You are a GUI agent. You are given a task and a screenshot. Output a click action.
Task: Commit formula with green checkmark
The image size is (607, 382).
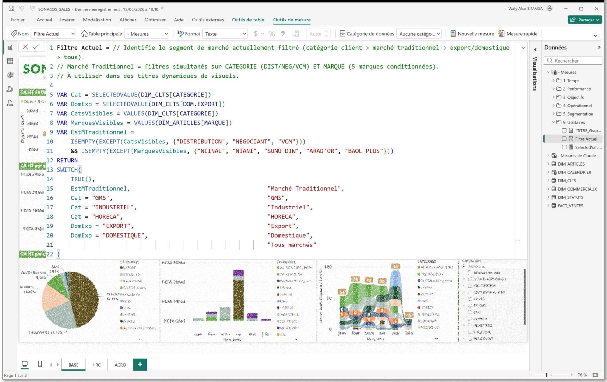point(36,47)
